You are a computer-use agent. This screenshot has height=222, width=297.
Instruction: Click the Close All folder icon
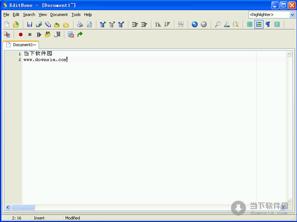coord(66,24)
